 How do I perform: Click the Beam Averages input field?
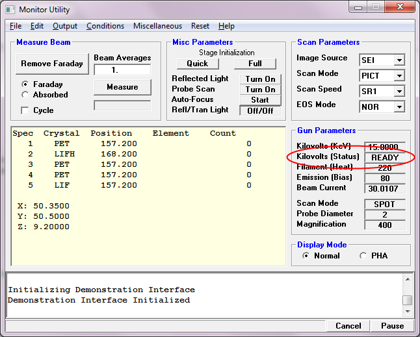[122, 69]
